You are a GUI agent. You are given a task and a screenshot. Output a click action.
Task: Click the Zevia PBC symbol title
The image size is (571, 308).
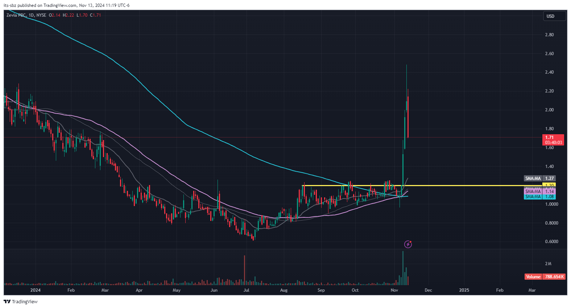click(x=16, y=15)
